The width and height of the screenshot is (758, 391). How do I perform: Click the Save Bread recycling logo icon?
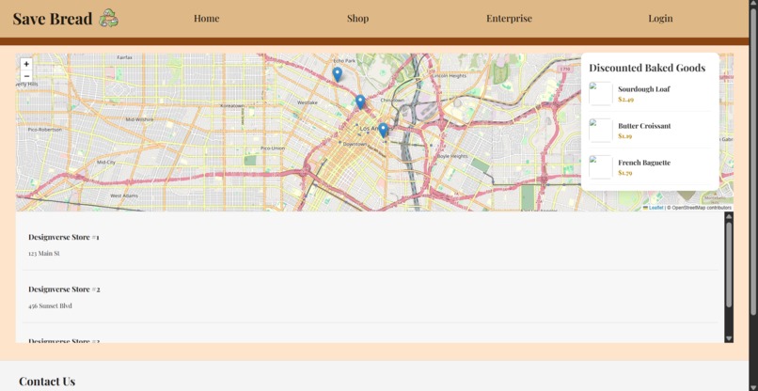coord(109,19)
